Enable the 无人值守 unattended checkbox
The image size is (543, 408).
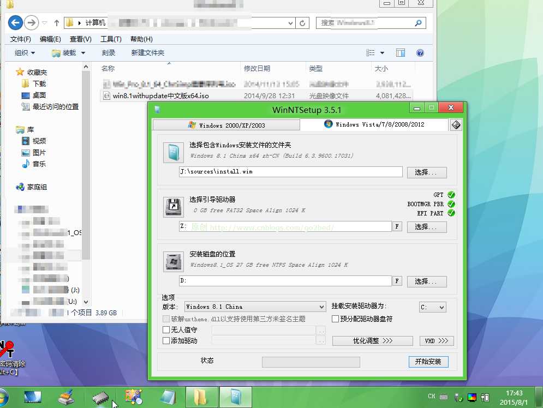pyautogui.click(x=166, y=330)
